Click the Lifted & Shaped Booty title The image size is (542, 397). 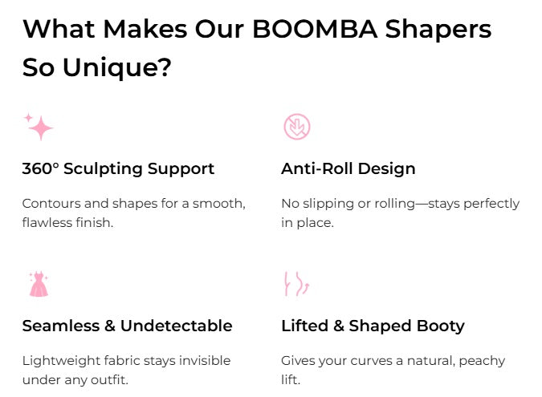click(x=373, y=326)
